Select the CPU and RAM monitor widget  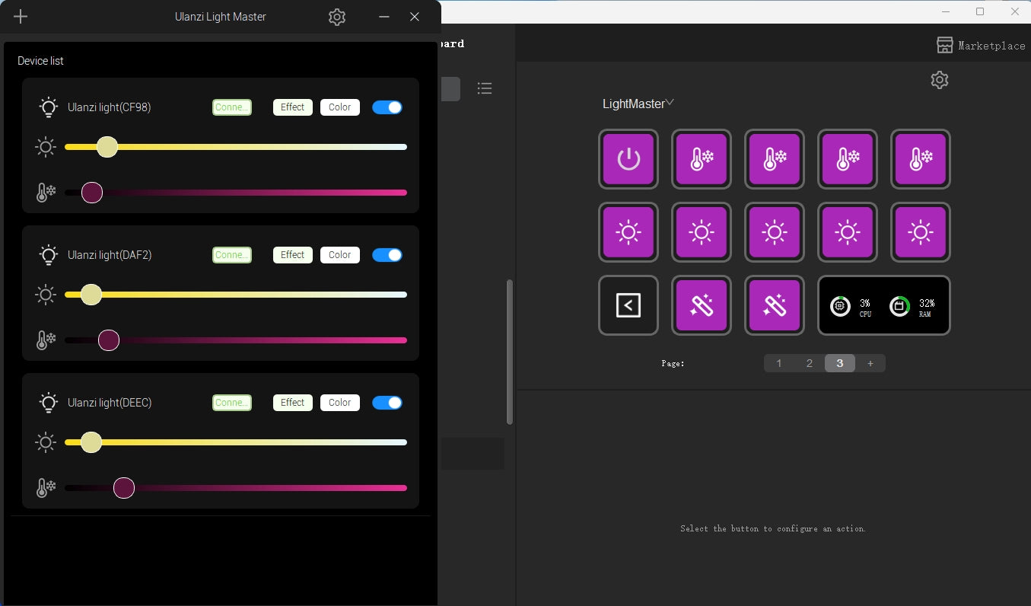click(x=883, y=305)
